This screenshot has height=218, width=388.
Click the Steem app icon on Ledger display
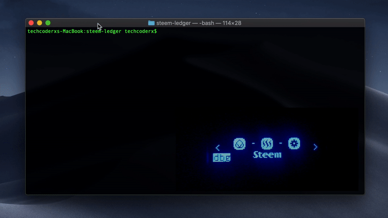coord(267,143)
